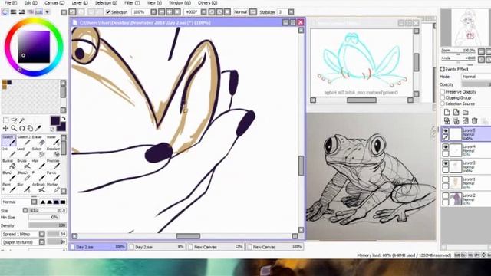Screen dimensions: 491x276
Task: Choose the Bucket fill tool
Action: click(8, 164)
